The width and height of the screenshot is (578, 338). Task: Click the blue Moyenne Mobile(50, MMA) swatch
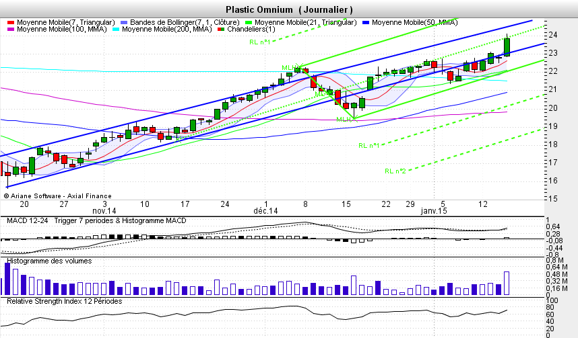tap(366, 23)
